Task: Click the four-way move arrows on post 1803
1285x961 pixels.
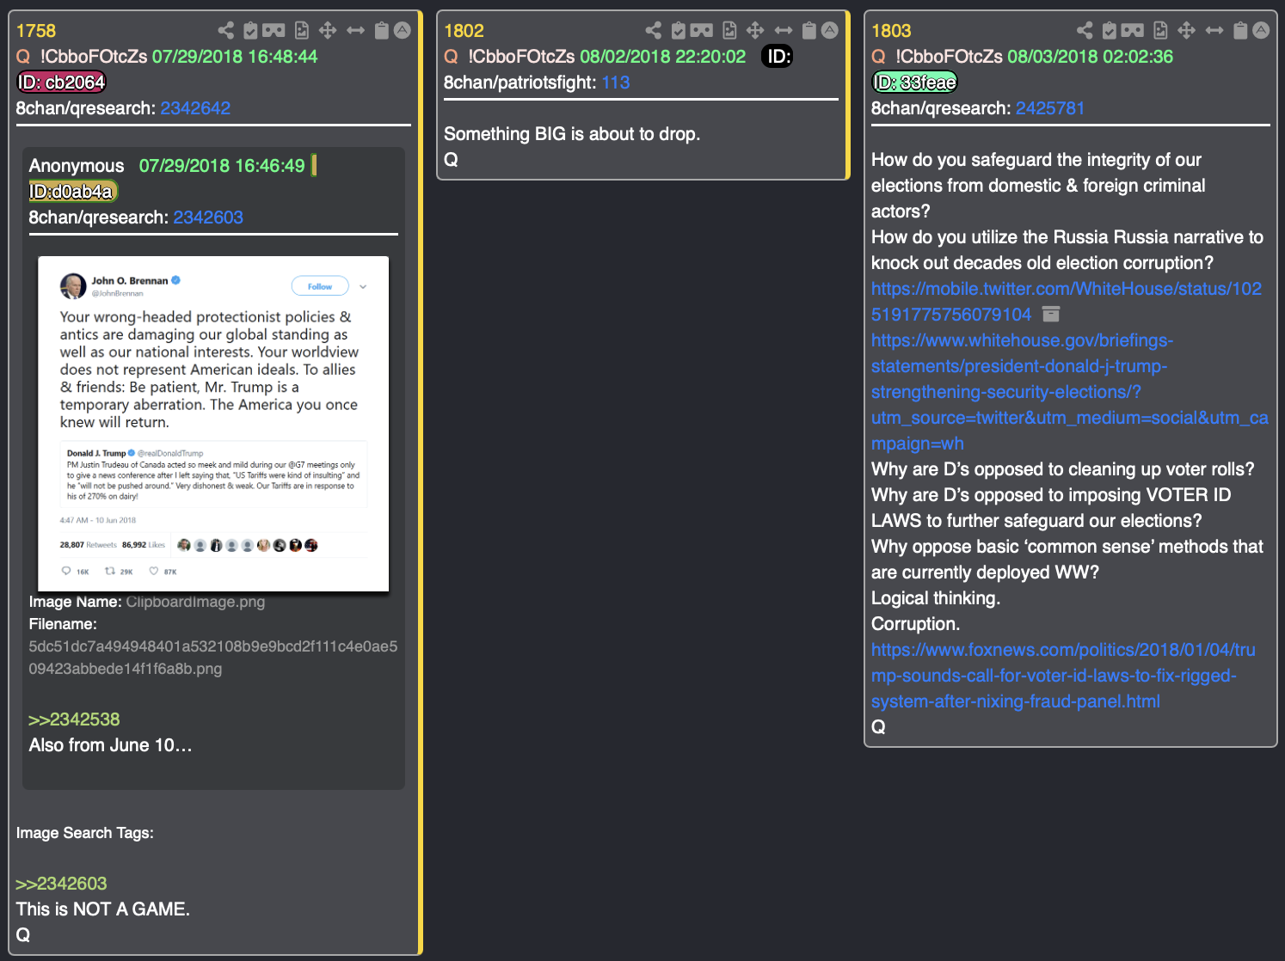Action: coord(1187,31)
